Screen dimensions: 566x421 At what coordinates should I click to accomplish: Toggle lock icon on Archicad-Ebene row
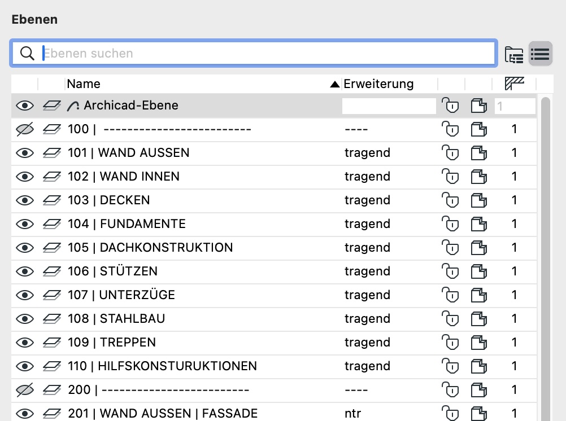[x=450, y=106]
